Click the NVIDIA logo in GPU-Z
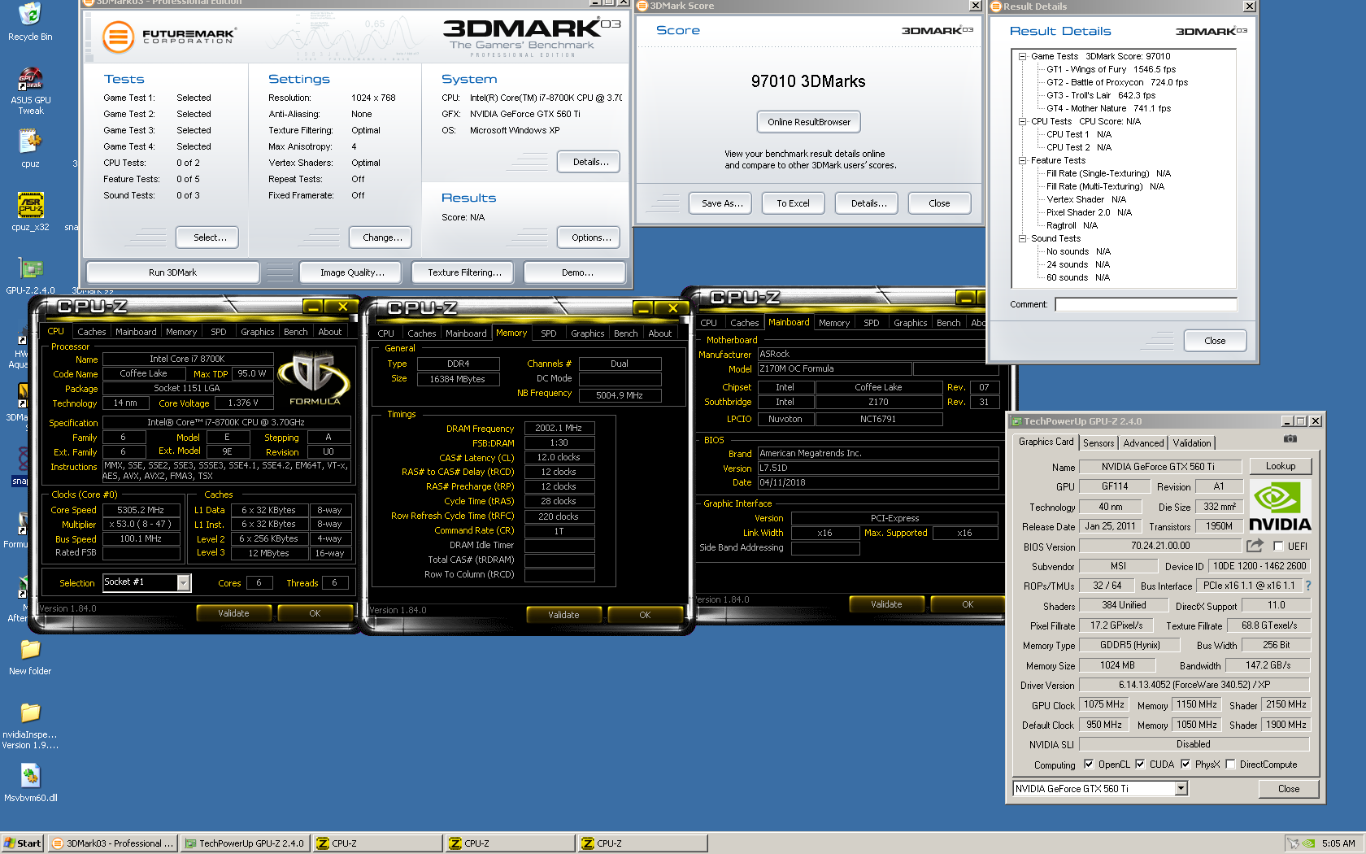1366x854 pixels. 1280,506
